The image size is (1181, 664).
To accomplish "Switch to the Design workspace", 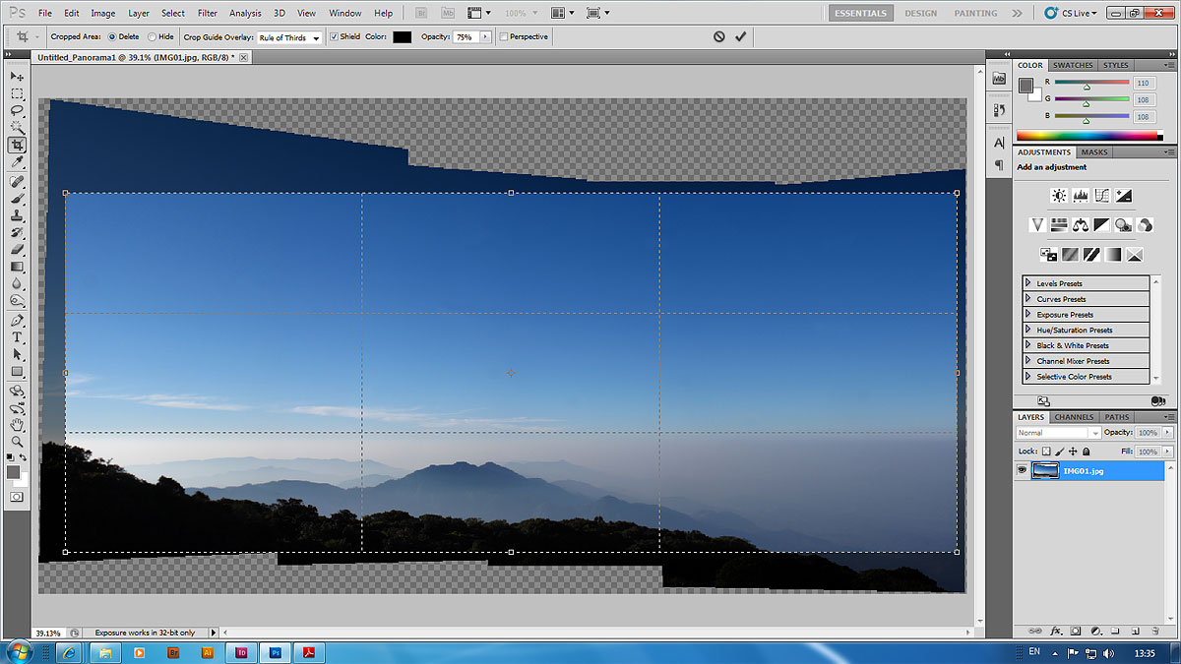I will coord(920,13).
